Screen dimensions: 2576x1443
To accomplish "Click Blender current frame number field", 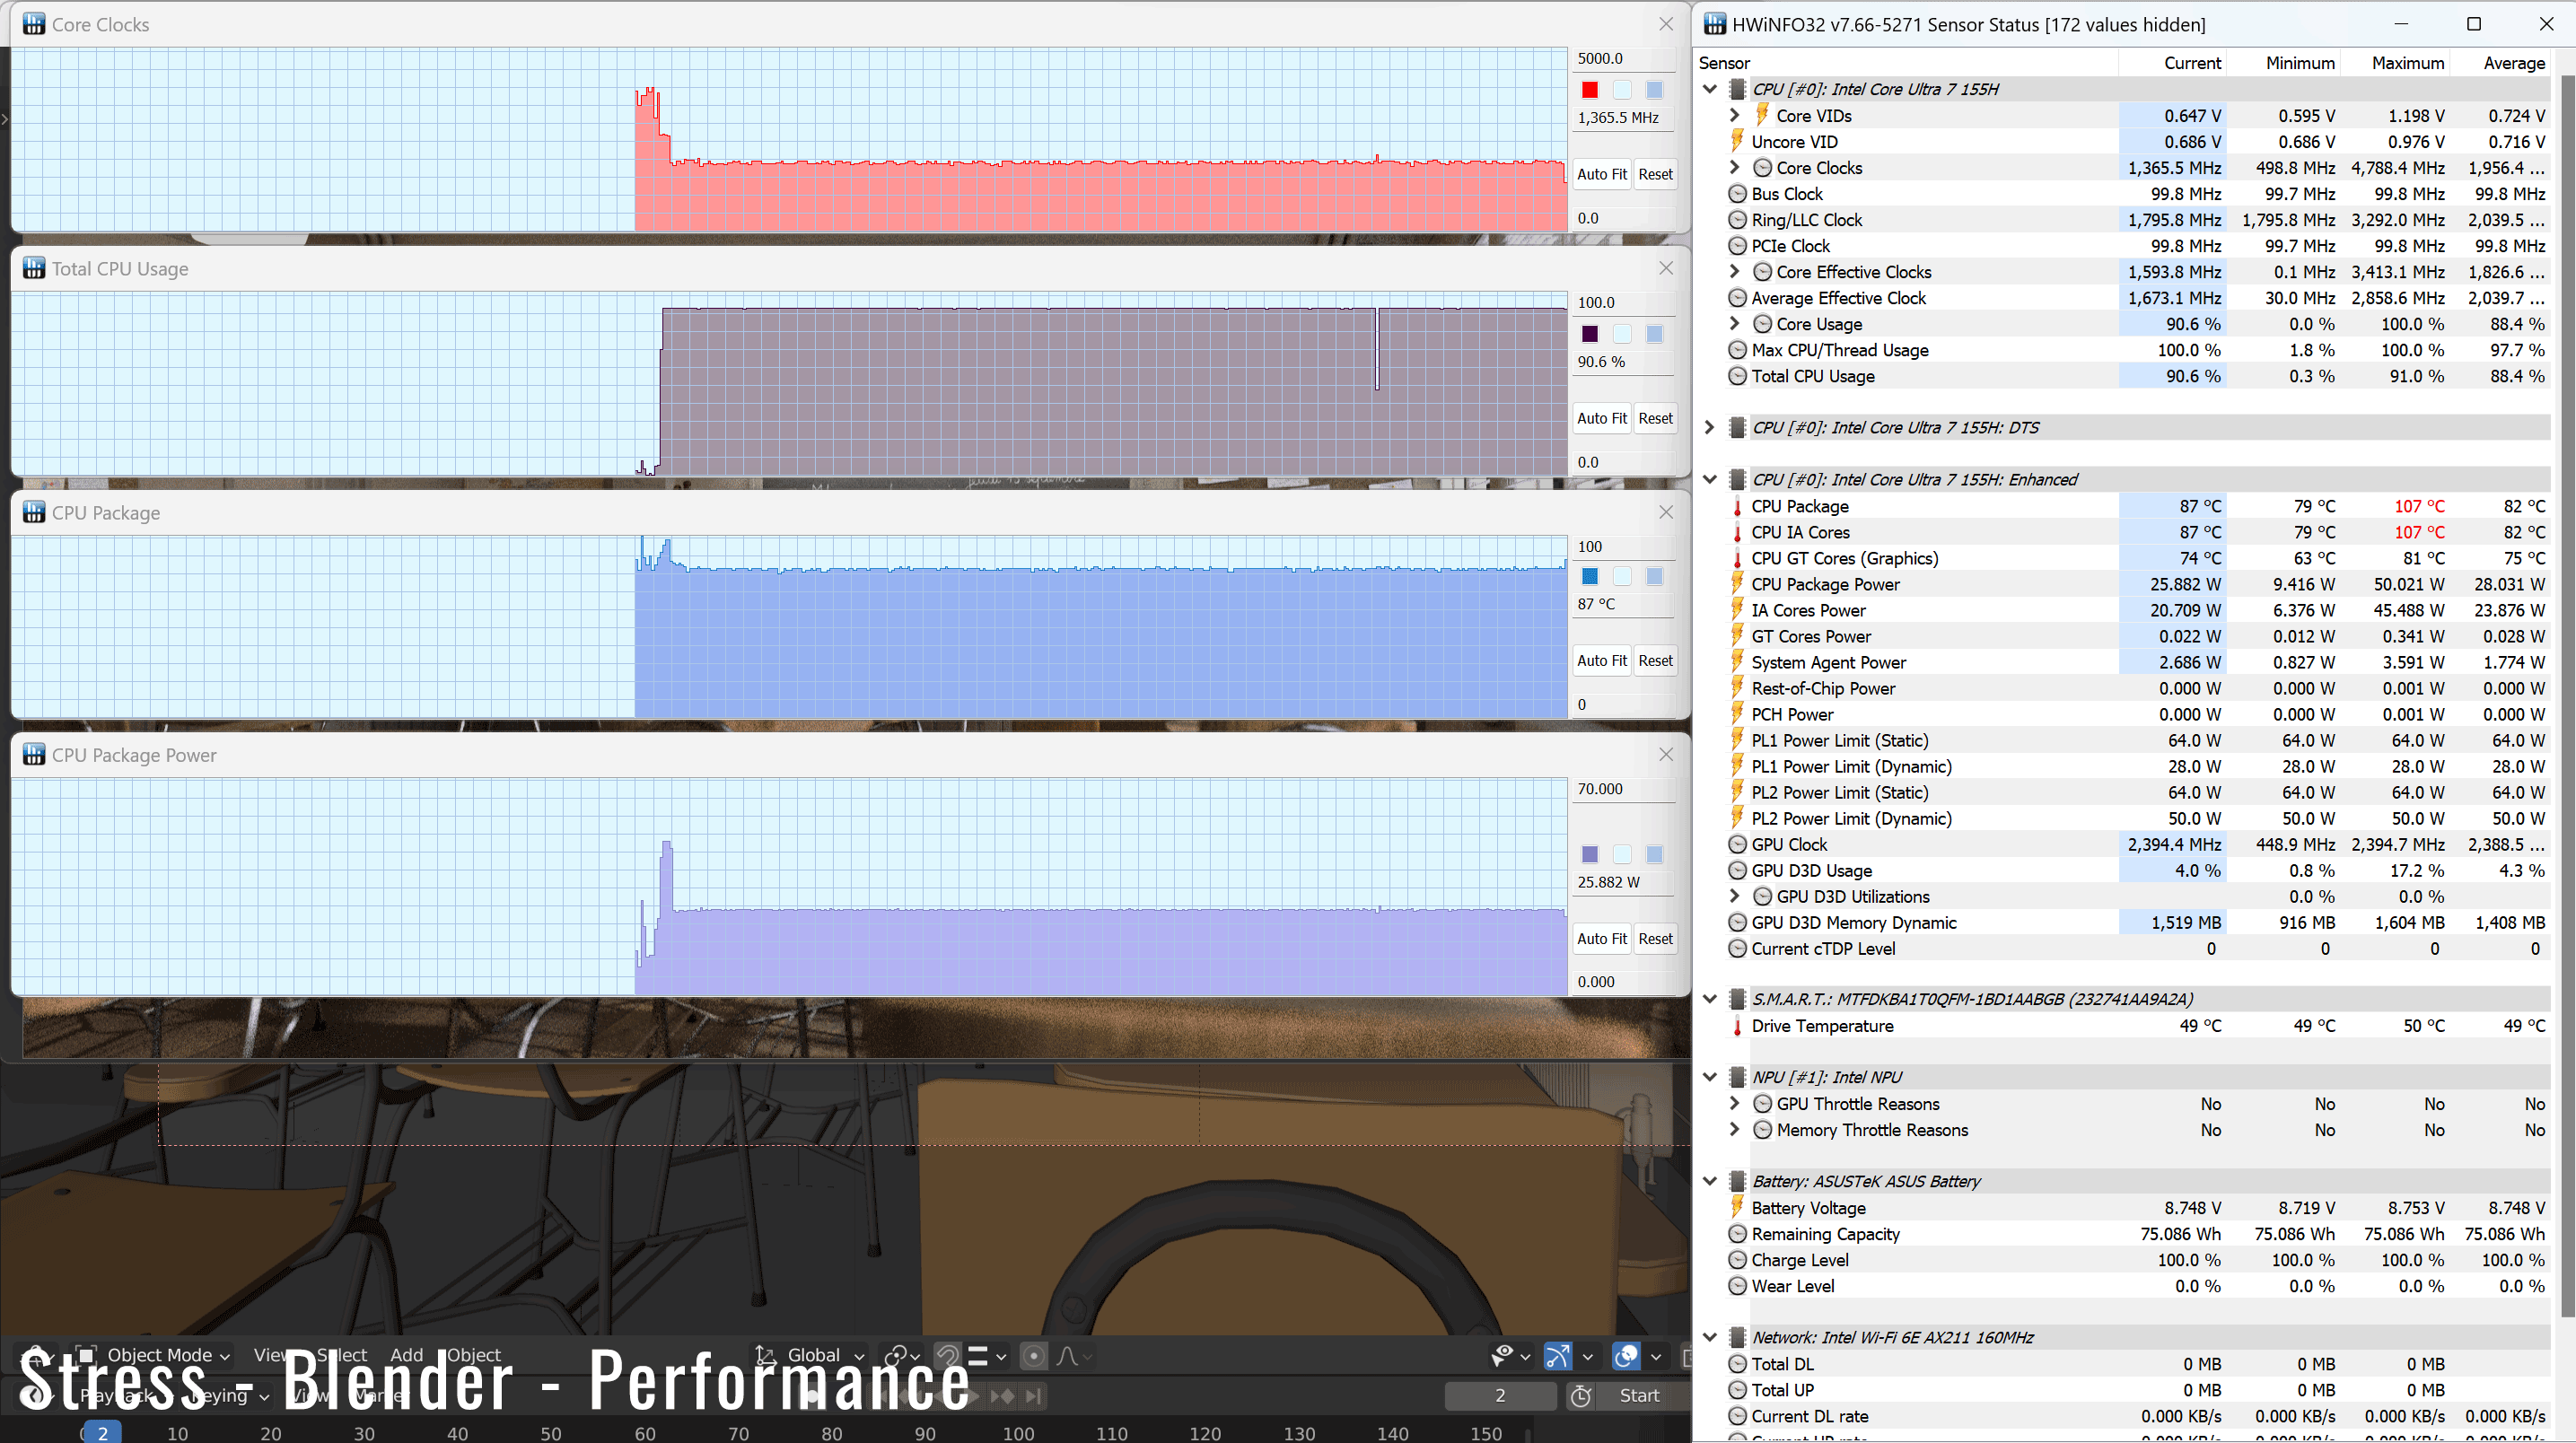I will pyautogui.click(x=1500, y=1395).
